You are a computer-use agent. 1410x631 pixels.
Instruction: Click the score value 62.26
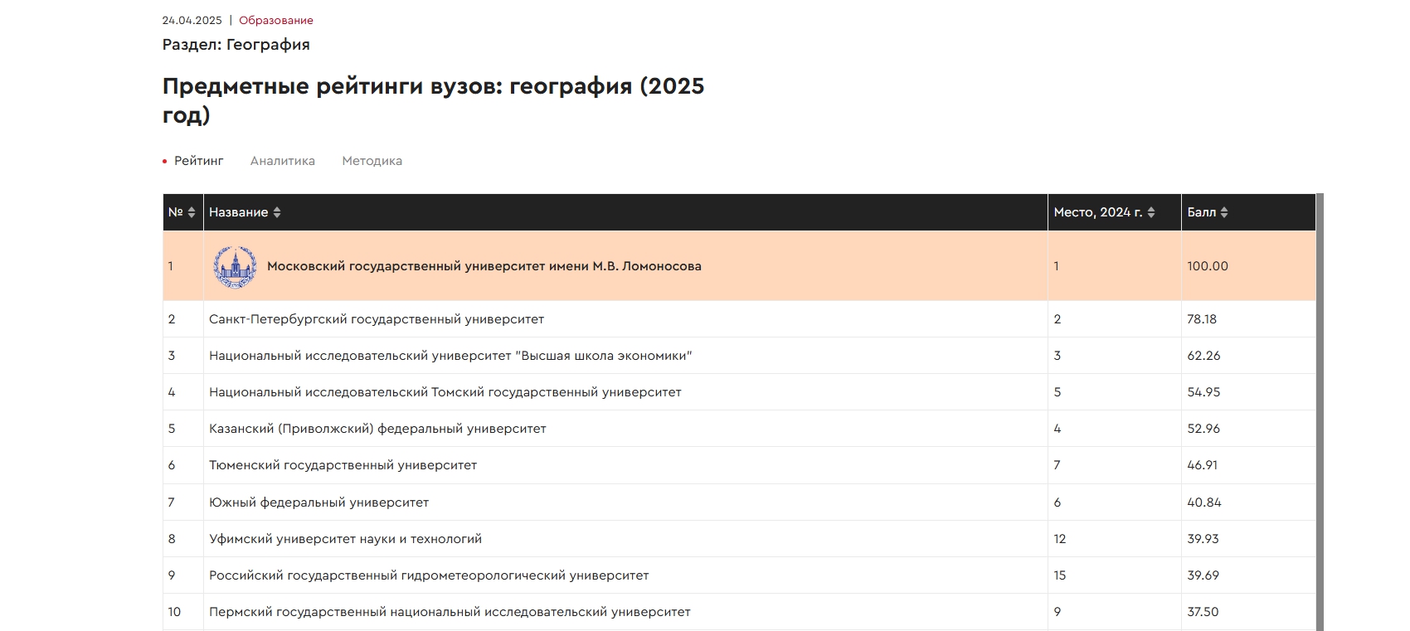pos(1203,356)
